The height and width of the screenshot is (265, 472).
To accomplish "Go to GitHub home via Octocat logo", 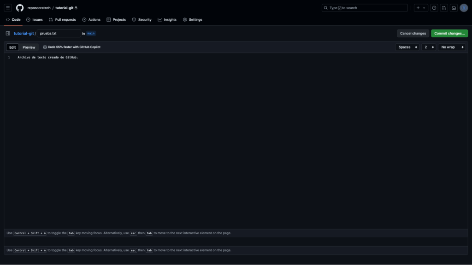I will tap(20, 8).
